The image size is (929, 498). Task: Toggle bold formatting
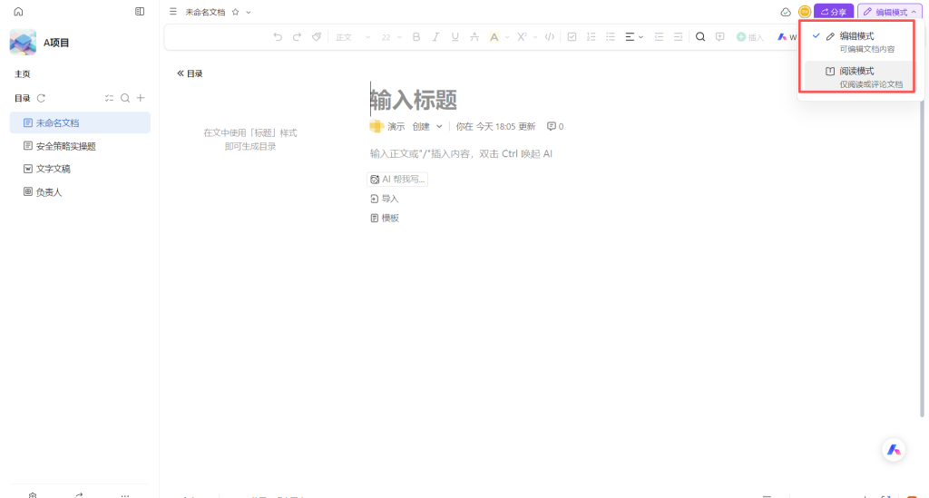tap(416, 36)
